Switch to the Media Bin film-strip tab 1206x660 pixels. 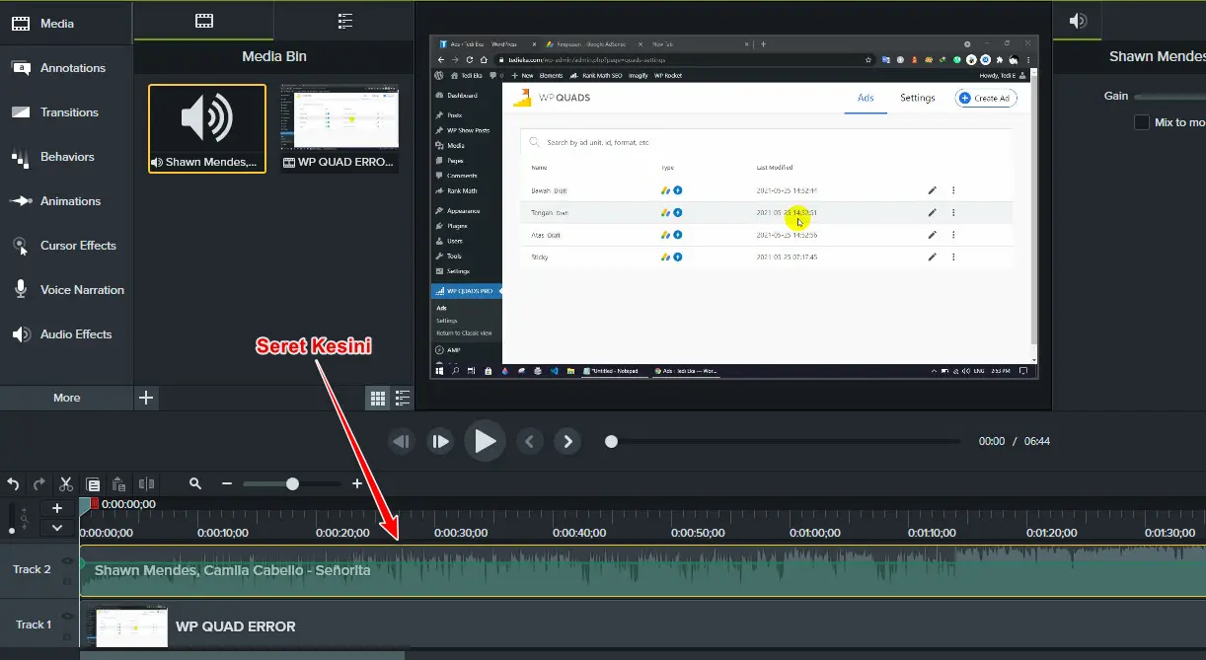204,20
